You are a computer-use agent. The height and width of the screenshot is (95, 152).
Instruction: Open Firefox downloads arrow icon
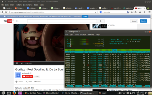pyautogui.click(x=140, y=12)
